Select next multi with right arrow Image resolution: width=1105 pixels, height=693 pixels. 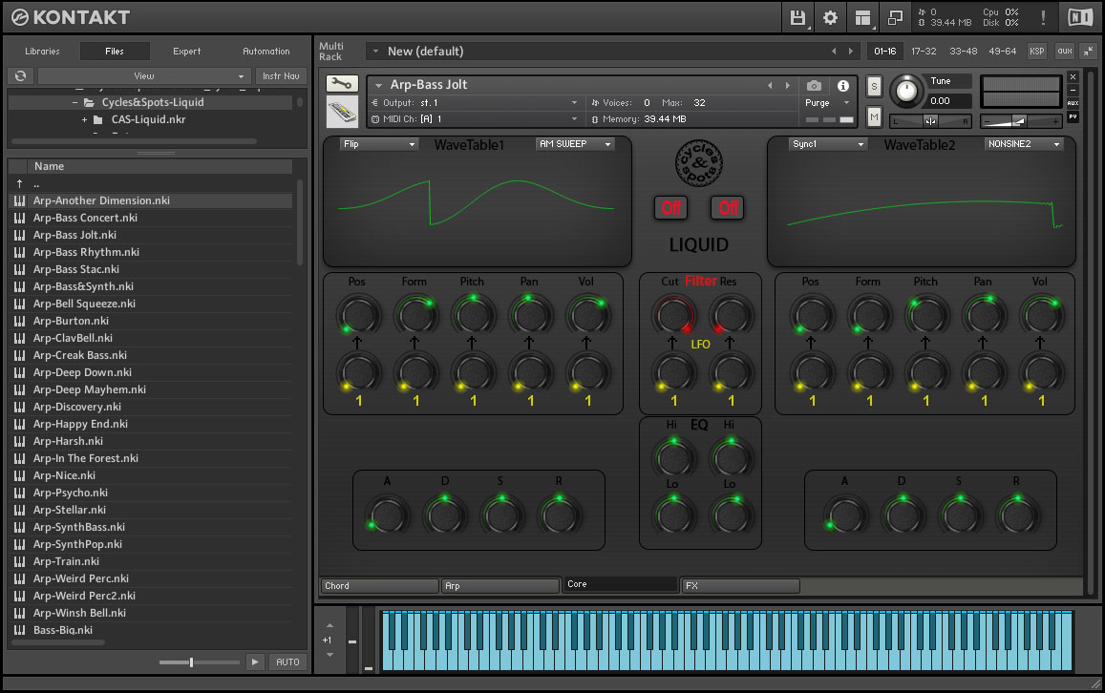(851, 52)
